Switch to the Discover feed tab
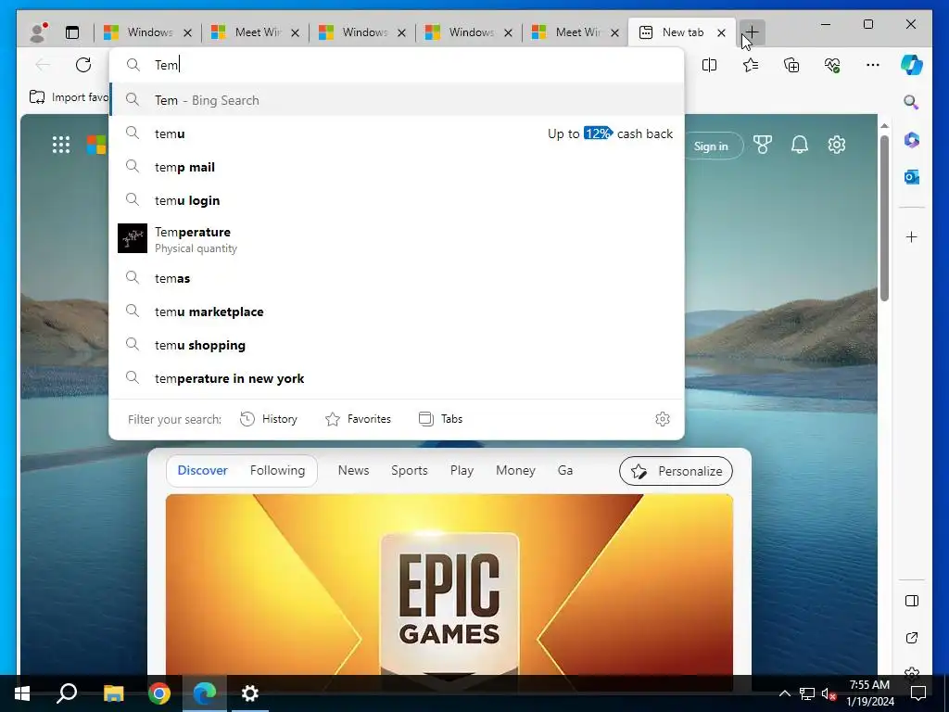The height and width of the screenshot is (712, 949). point(203,470)
